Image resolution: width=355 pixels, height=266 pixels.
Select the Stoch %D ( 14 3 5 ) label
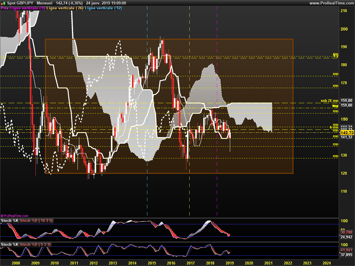(37, 221)
